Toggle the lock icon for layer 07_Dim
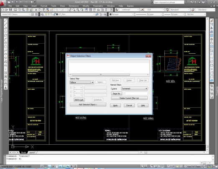218x169 pixels. 54,14
